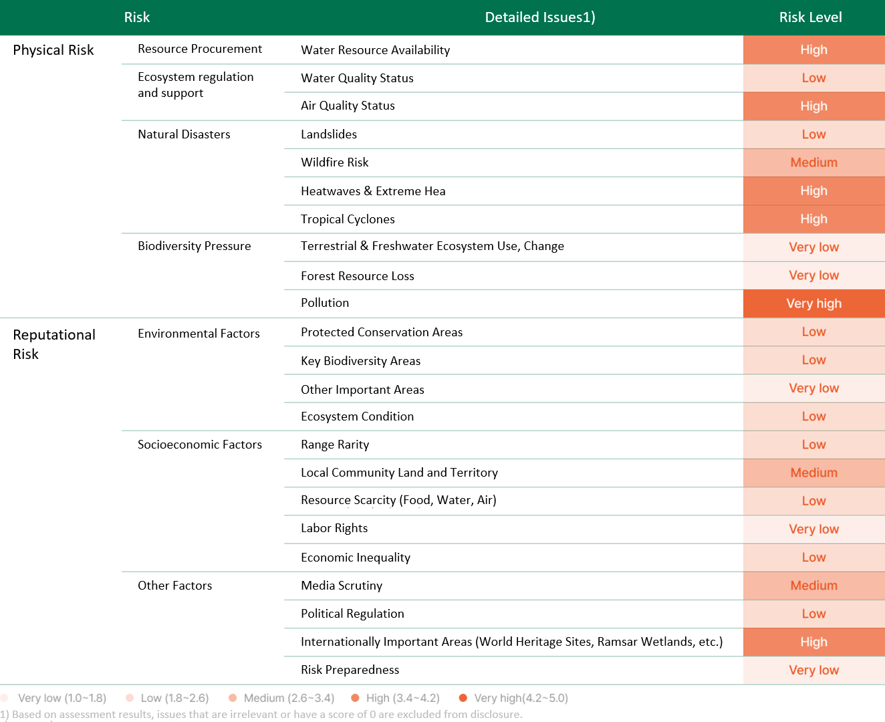Click the 'Risk' column header
The height and width of the screenshot is (722, 885).
[x=136, y=17]
